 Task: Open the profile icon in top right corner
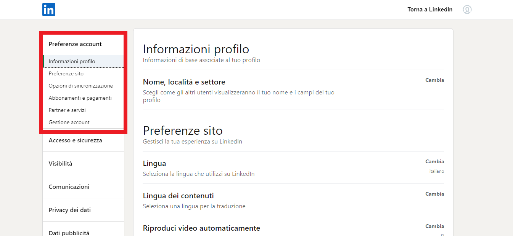468,10
